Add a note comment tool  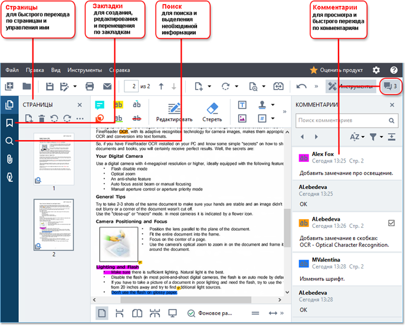pyautogui.click(x=100, y=105)
